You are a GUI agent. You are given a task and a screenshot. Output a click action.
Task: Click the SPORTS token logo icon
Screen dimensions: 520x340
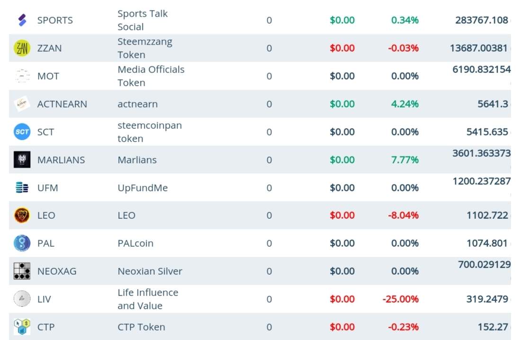tap(22, 20)
